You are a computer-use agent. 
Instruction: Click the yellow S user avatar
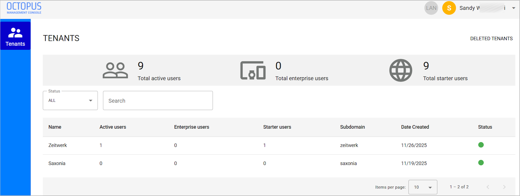(x=449, y=8)
